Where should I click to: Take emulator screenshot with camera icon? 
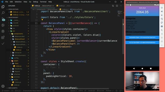click(x=162, y=26)
